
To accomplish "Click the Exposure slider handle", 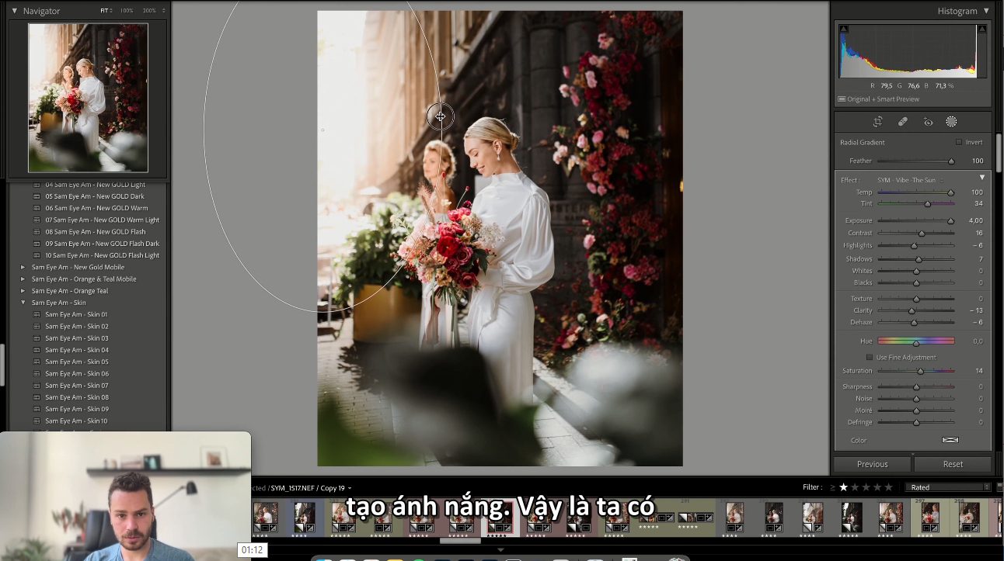I will (950, 221).
